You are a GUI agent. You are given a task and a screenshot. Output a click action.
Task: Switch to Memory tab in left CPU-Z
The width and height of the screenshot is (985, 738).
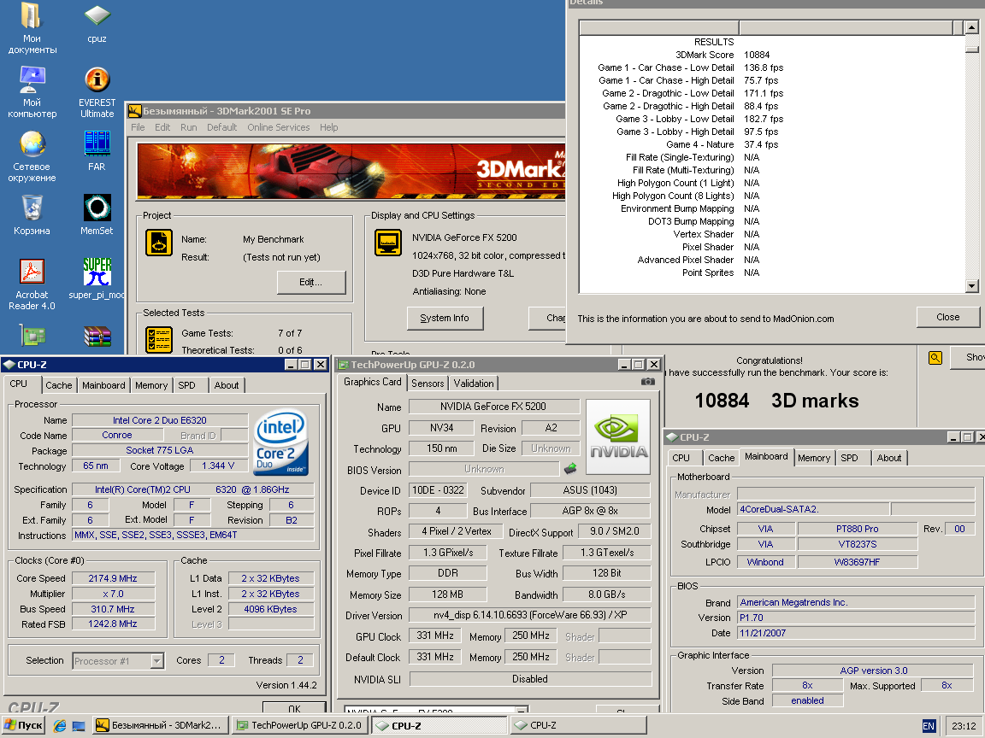151,385
